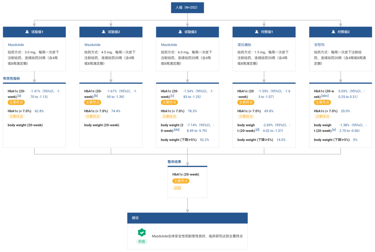Click the 74.4% HbA1c value
The height and width of the screenshot is (252, 375).
tap(116, 111)
